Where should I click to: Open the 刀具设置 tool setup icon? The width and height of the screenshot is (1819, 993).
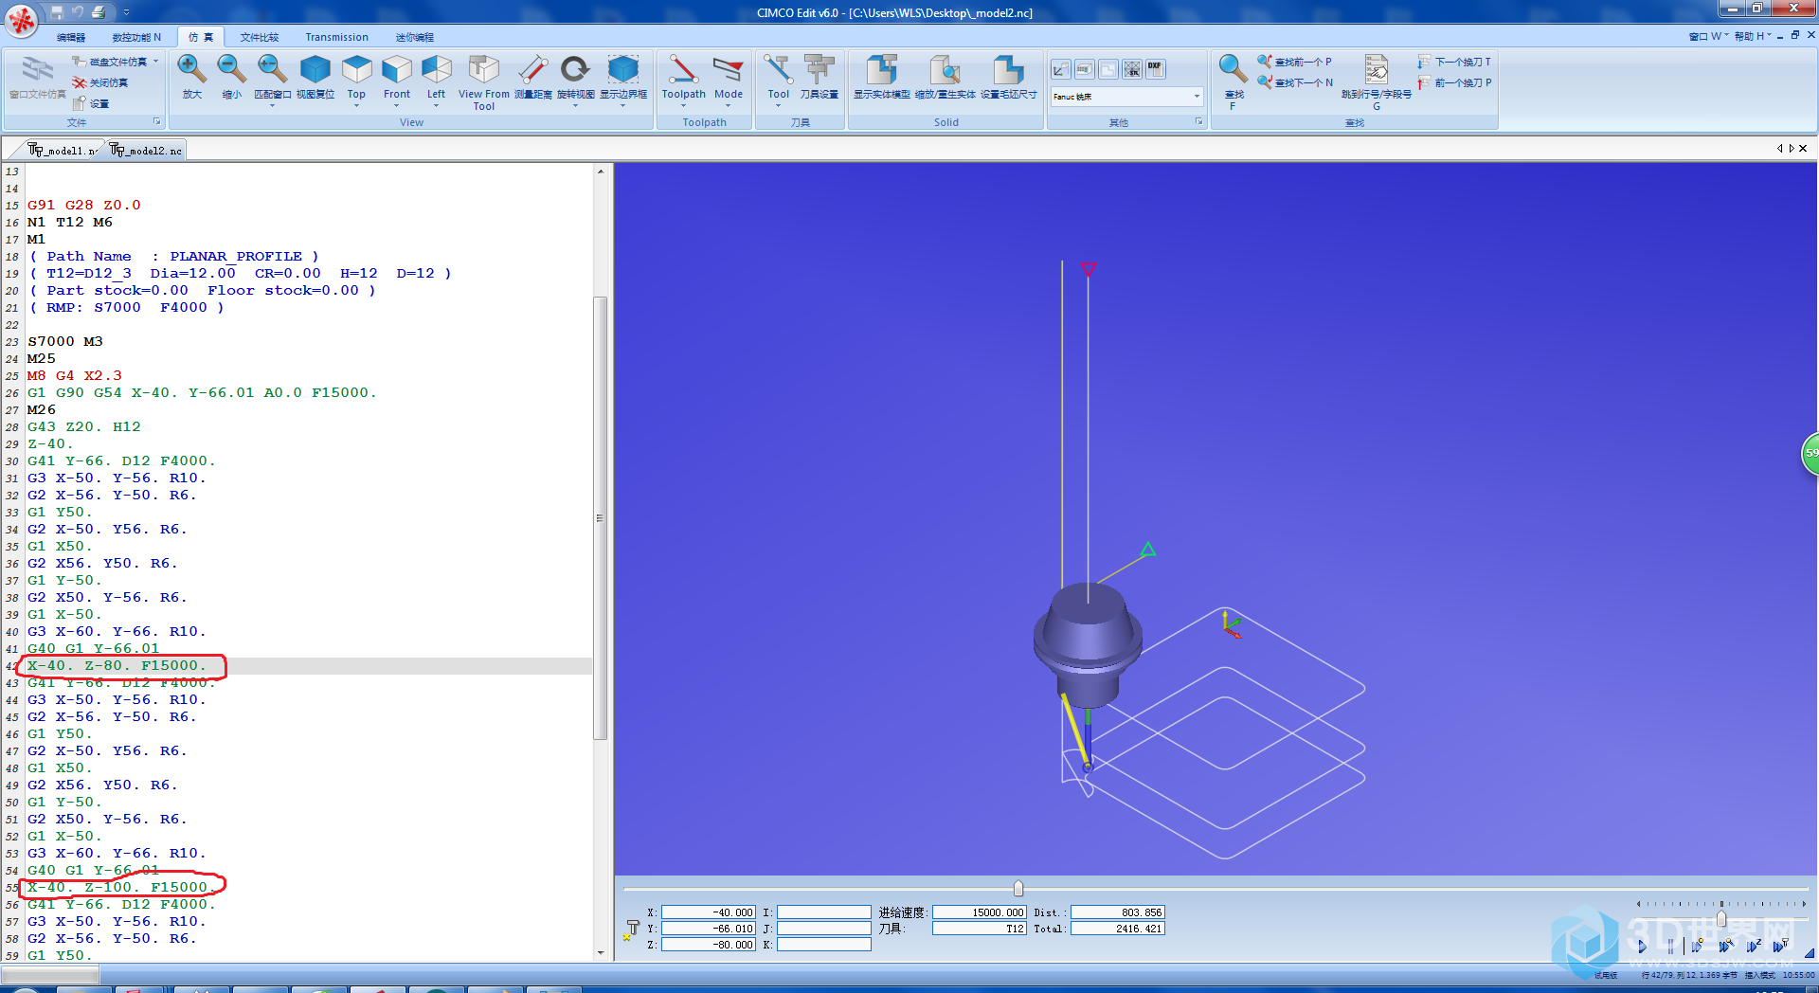click(x=819, y=70)
